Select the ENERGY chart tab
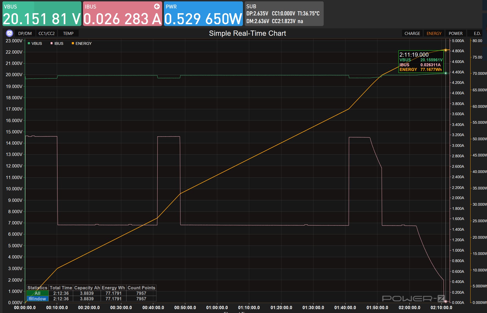 [x=434, y=33]
